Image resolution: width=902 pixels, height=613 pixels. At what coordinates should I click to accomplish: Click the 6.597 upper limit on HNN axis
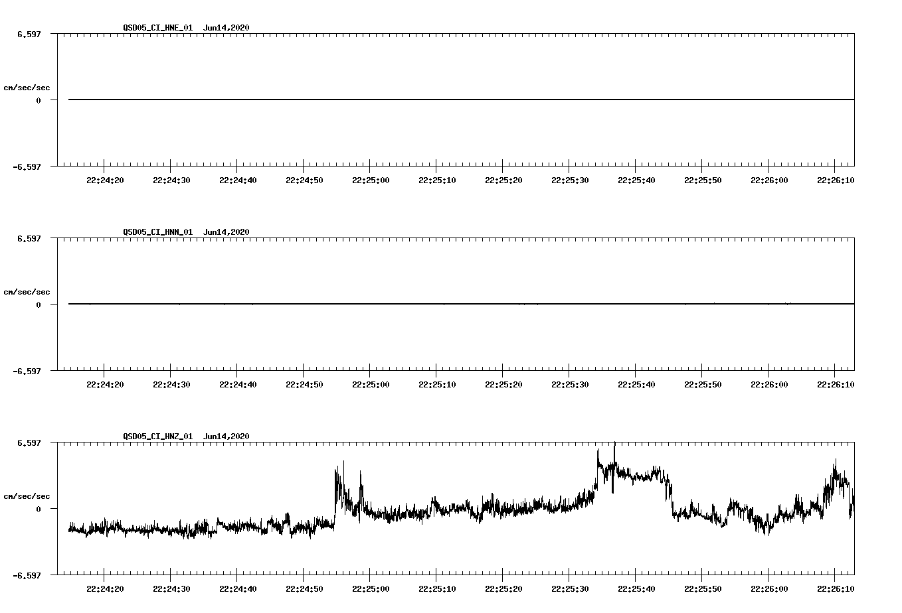29,238
